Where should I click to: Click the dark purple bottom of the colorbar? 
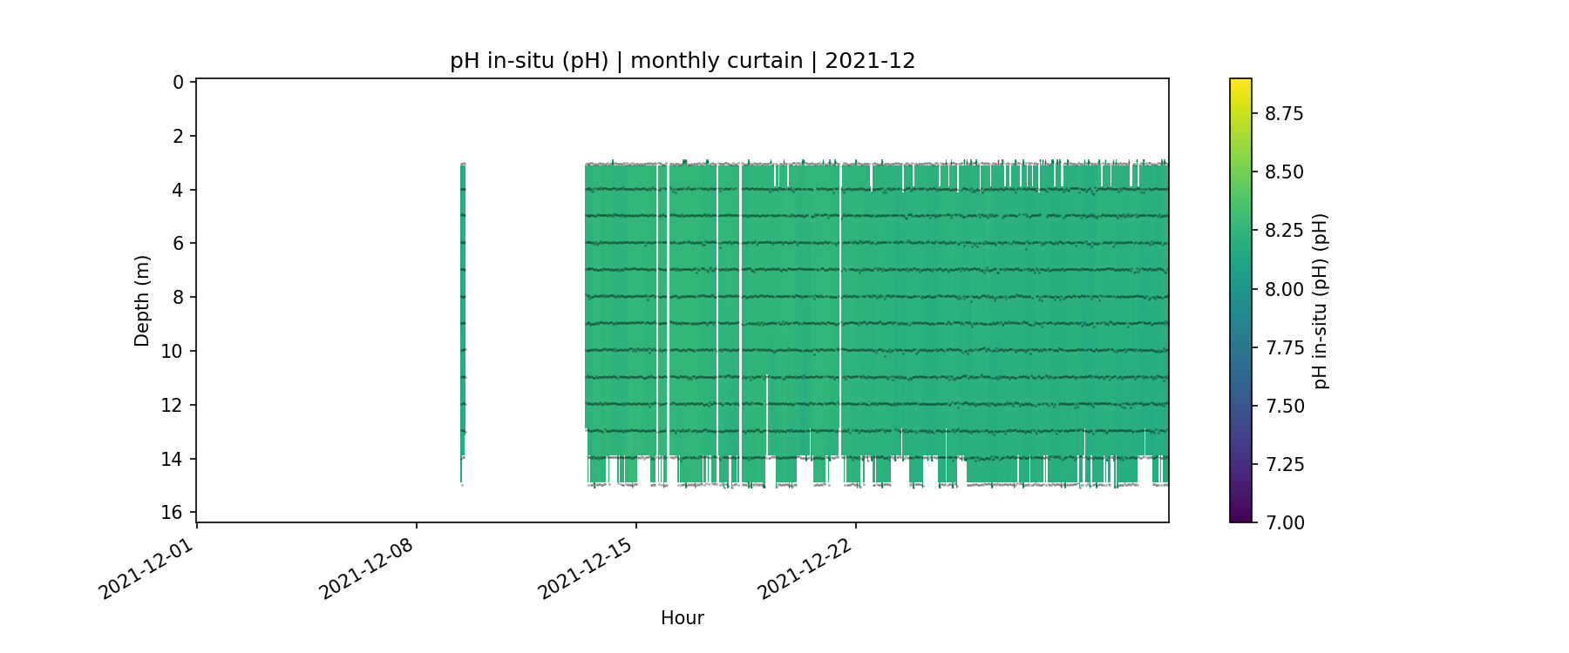(1240, 516)
